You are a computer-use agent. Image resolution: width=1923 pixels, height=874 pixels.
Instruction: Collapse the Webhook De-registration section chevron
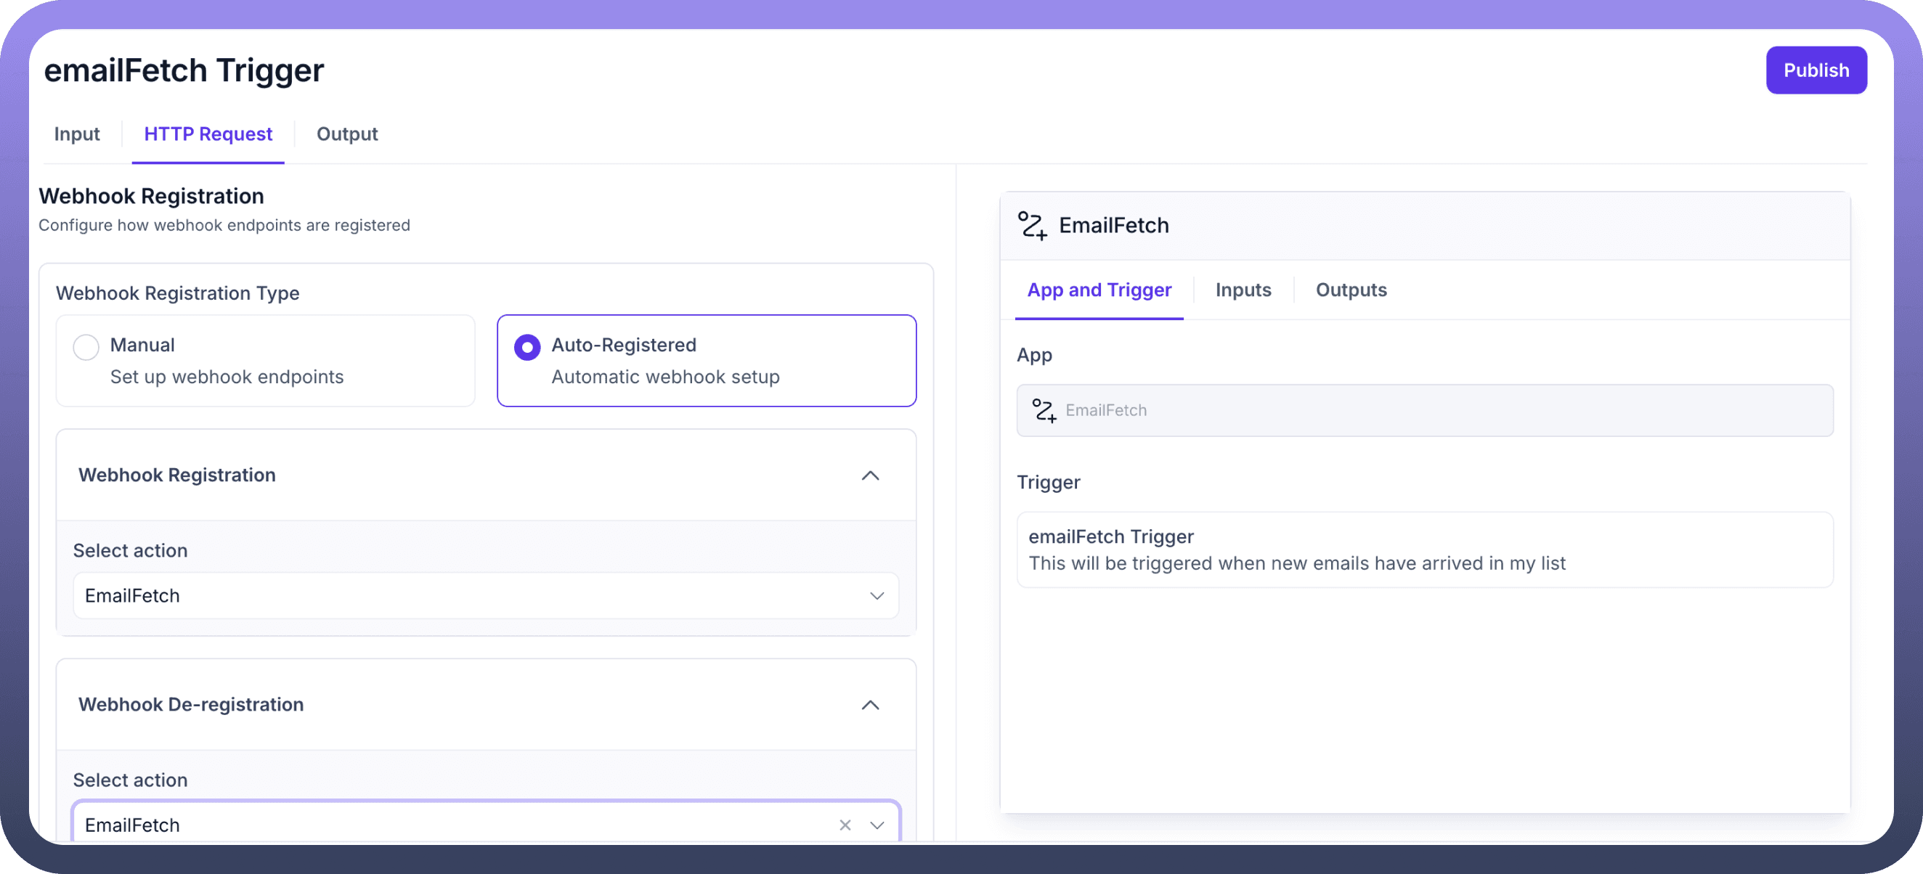coord(870,705)
